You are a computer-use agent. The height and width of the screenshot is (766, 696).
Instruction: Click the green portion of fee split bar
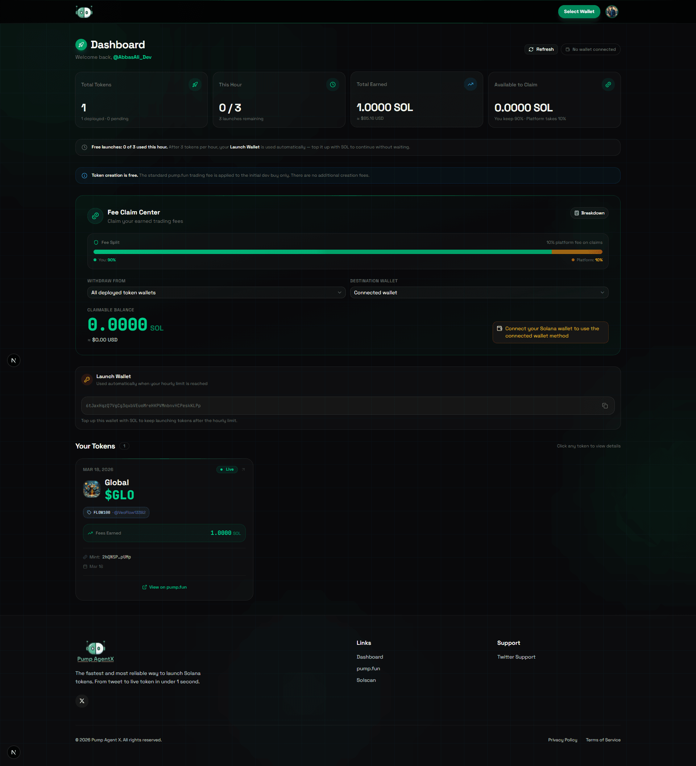point(322,252)
